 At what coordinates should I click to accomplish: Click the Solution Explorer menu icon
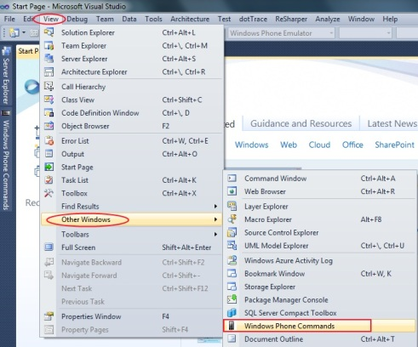pos(49,32)
